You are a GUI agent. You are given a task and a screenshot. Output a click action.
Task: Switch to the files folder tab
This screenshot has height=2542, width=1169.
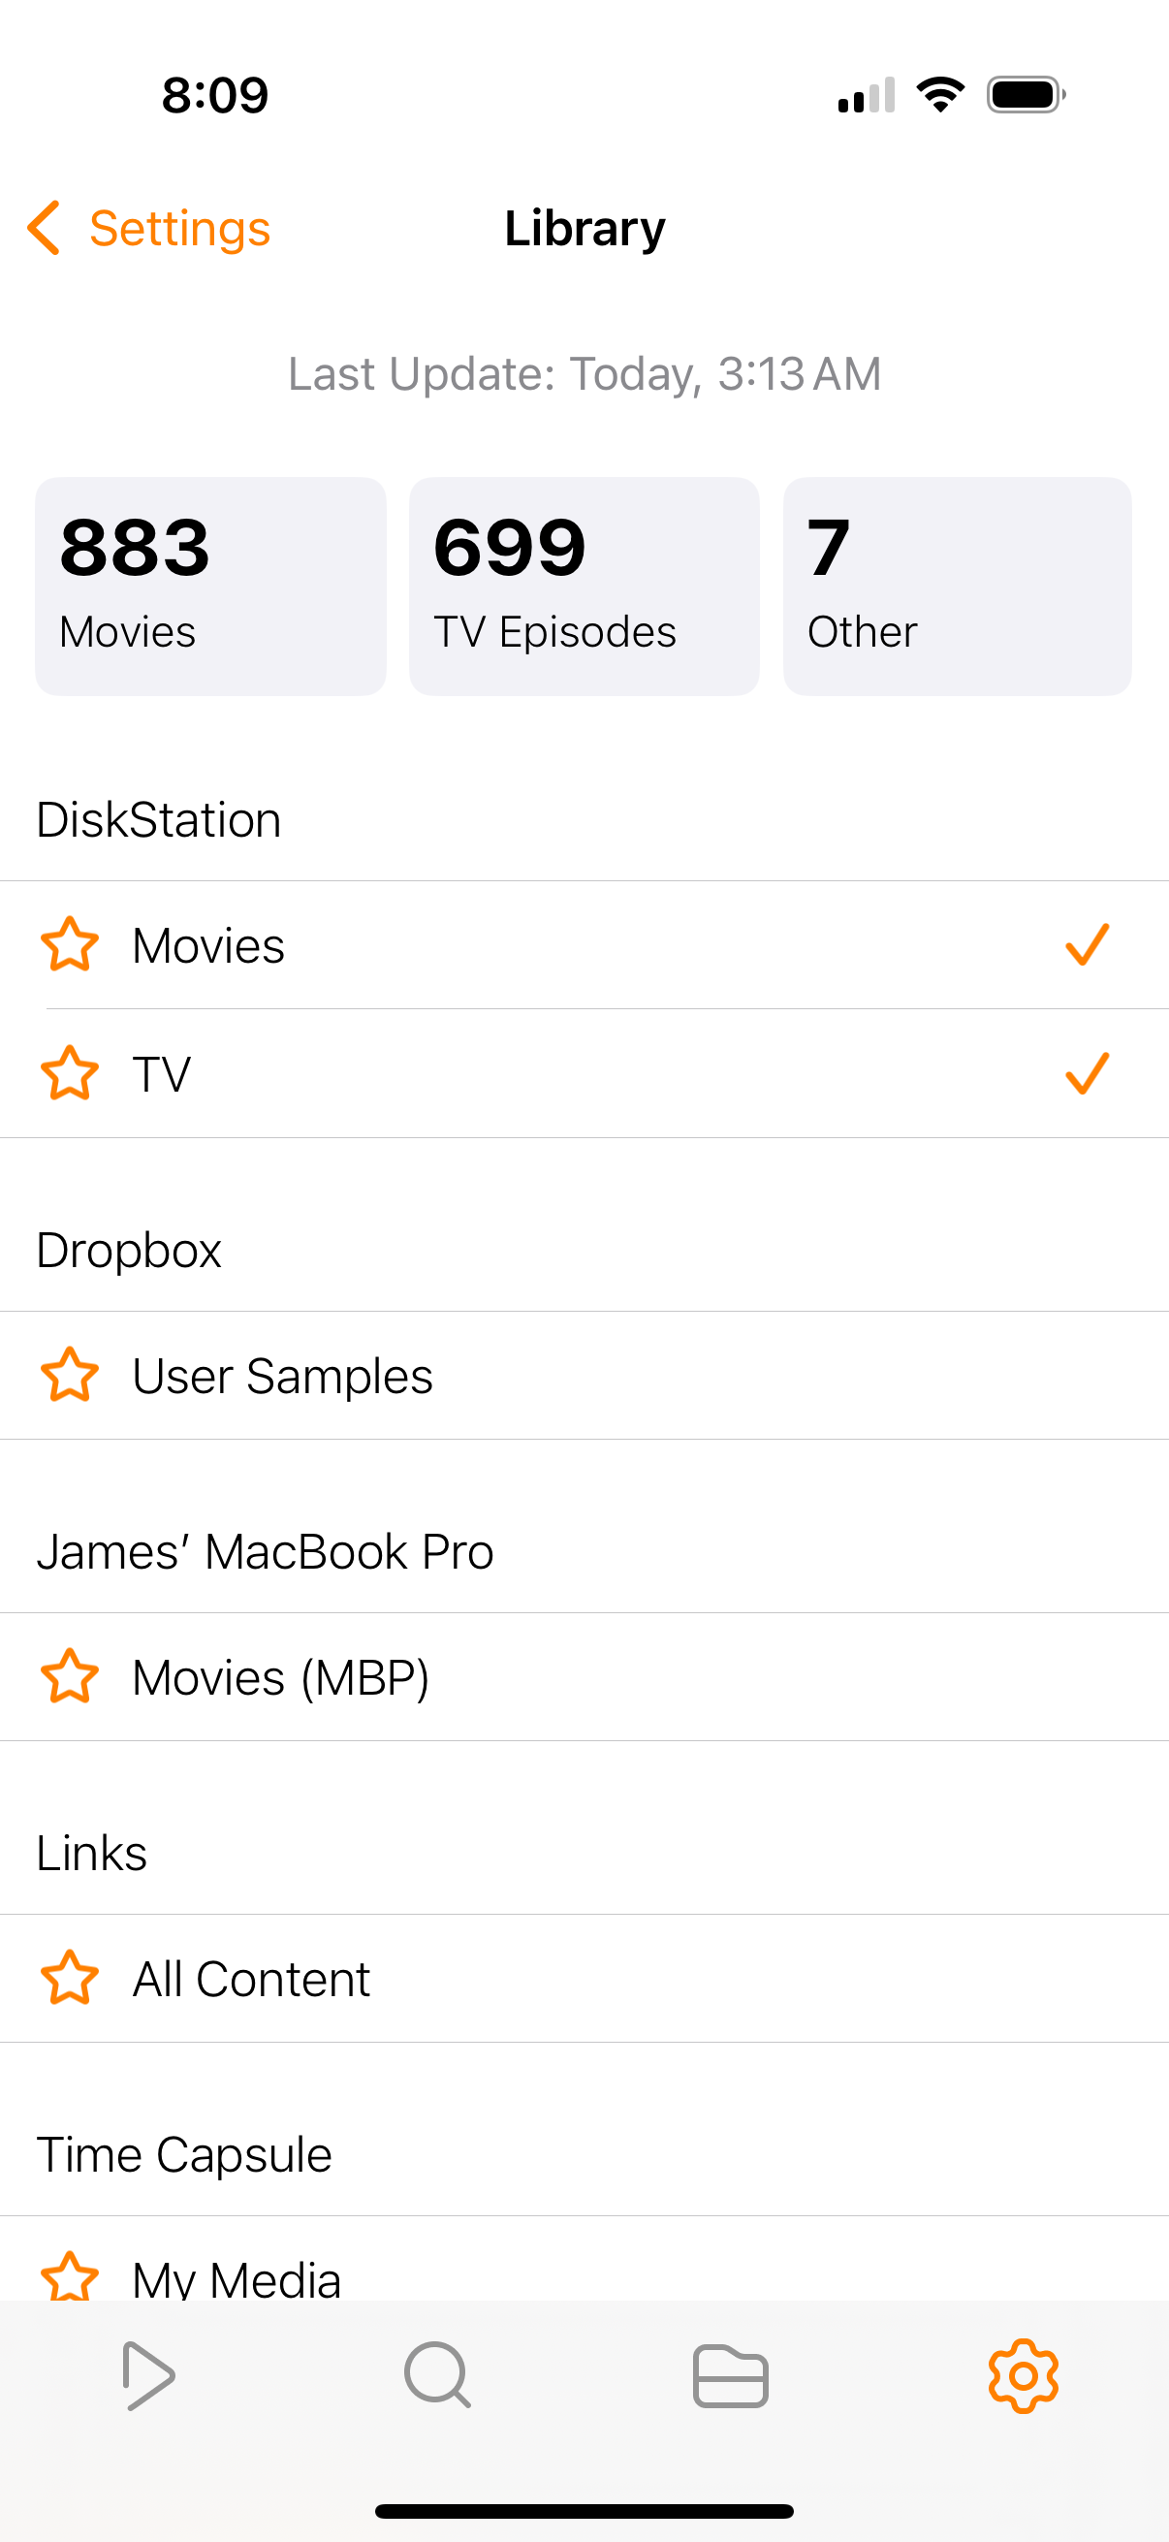[730, 2375]
